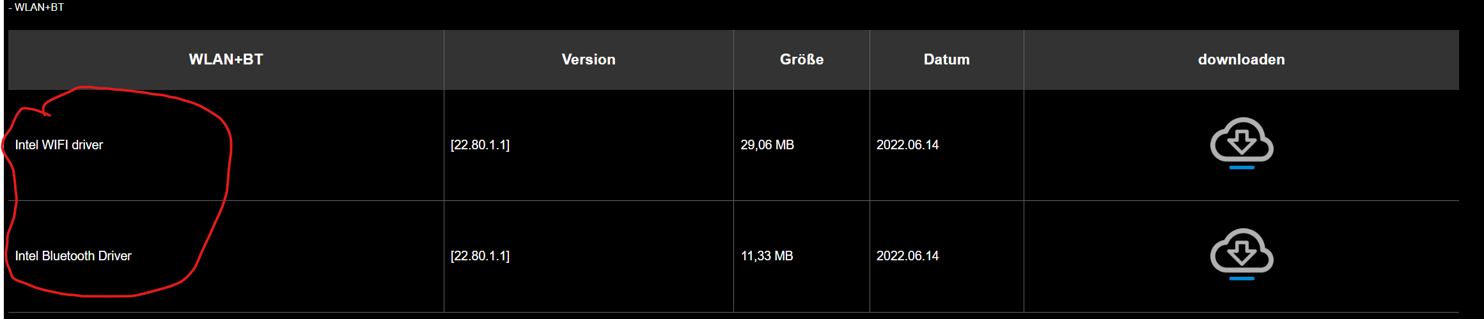The image size is (1484, 319).
Task: Select the Größe column header
Action: (x=802, y=59)
